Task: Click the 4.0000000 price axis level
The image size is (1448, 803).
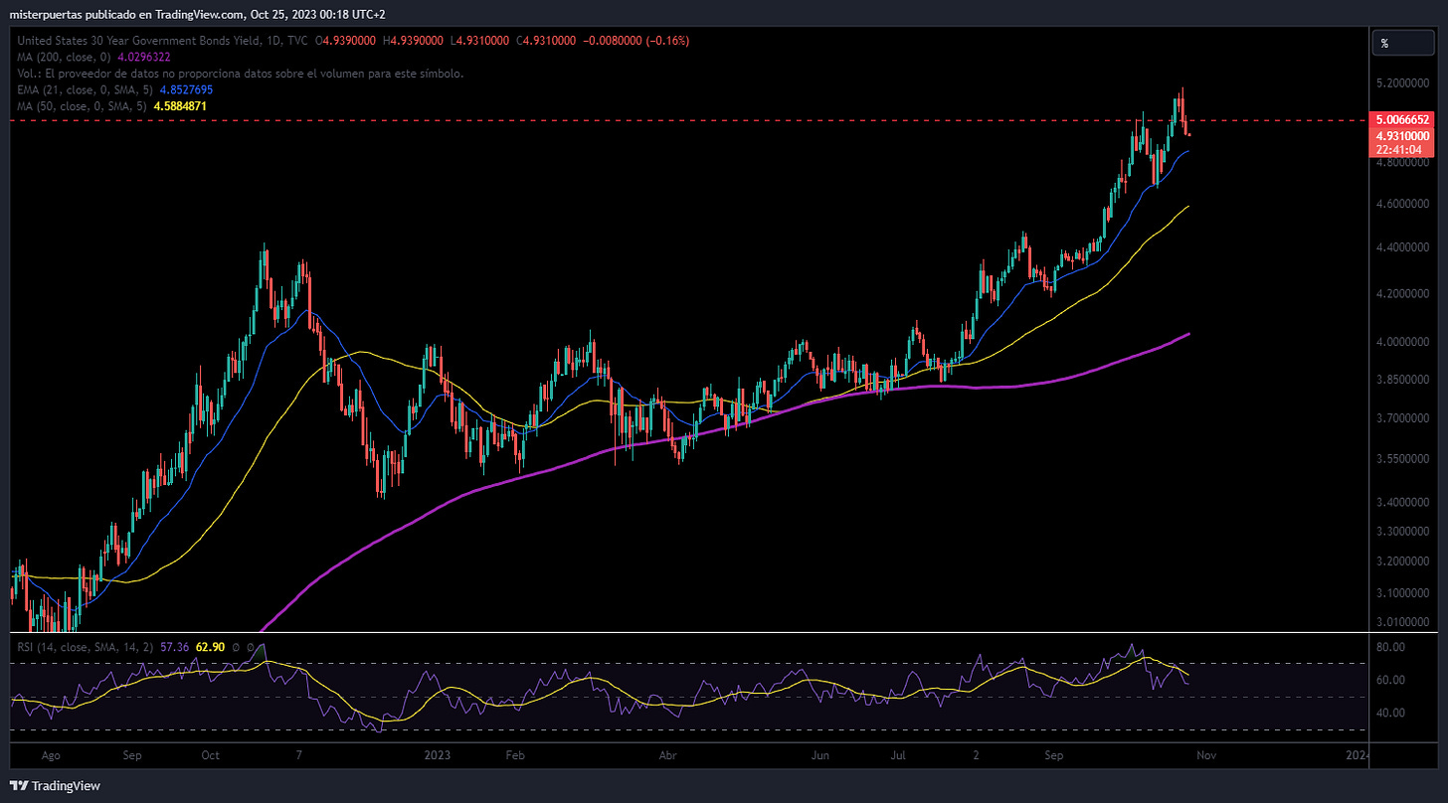Action: click(1407, 342)
